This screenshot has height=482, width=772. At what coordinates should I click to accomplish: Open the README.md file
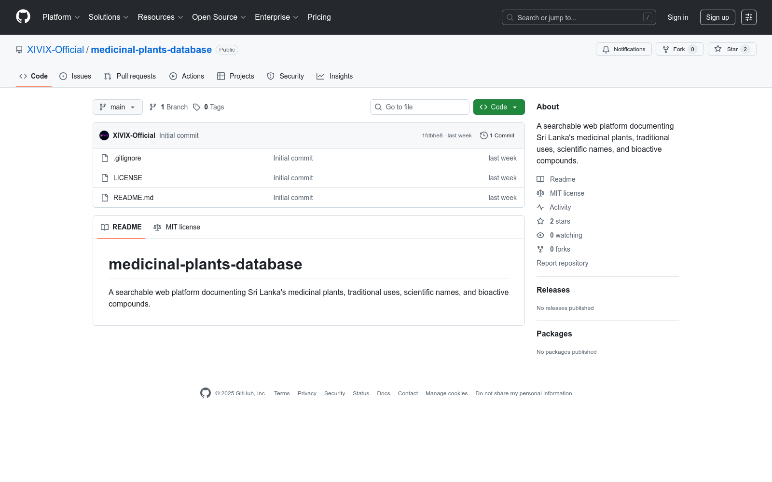click(x=134, y=198)
